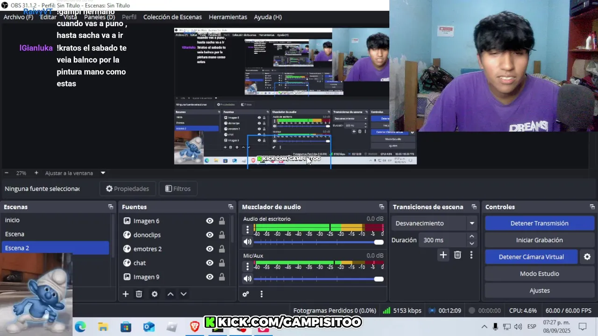Hide the donoclips source

(x=210, y=235)
